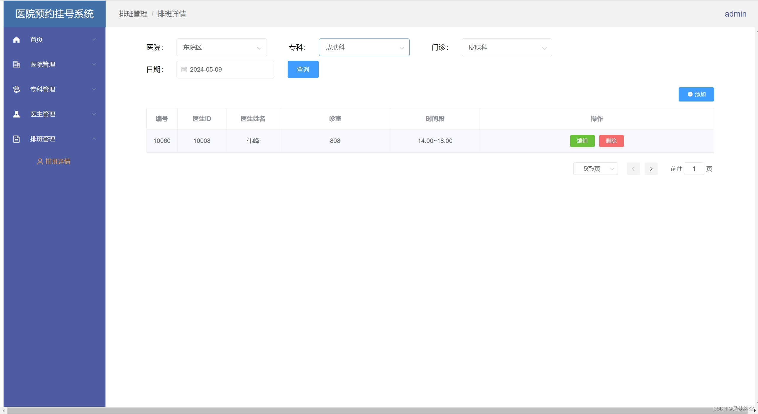The image size is (758, 414).
Task: Click the 医生姓名 column header
Action: click(253, 119)
